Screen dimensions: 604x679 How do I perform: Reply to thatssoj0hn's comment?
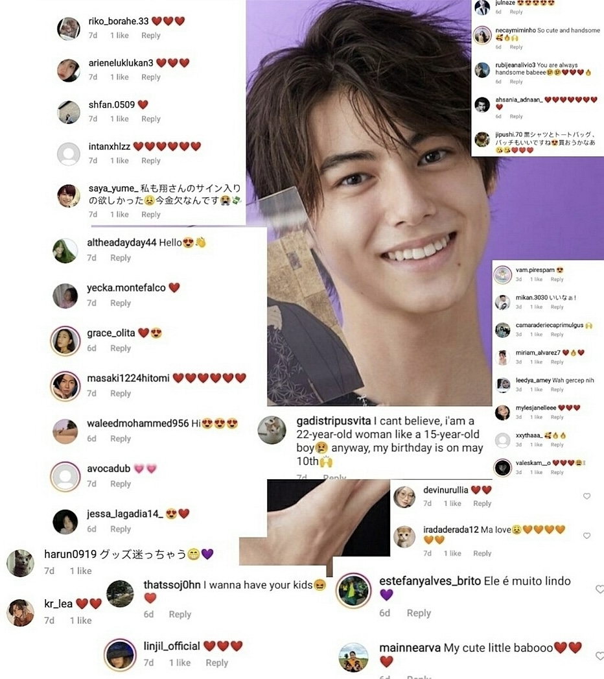[x=180, y=614]
